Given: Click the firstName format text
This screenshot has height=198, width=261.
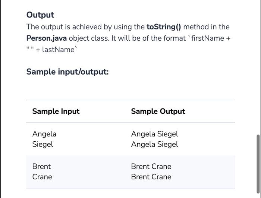Looking at the screenshot, I should [208, 38].
